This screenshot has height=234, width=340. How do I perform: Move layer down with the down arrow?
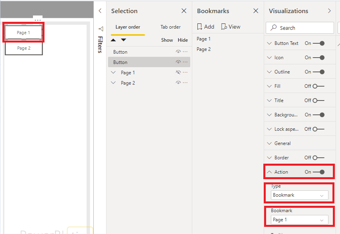click(124, 40)
